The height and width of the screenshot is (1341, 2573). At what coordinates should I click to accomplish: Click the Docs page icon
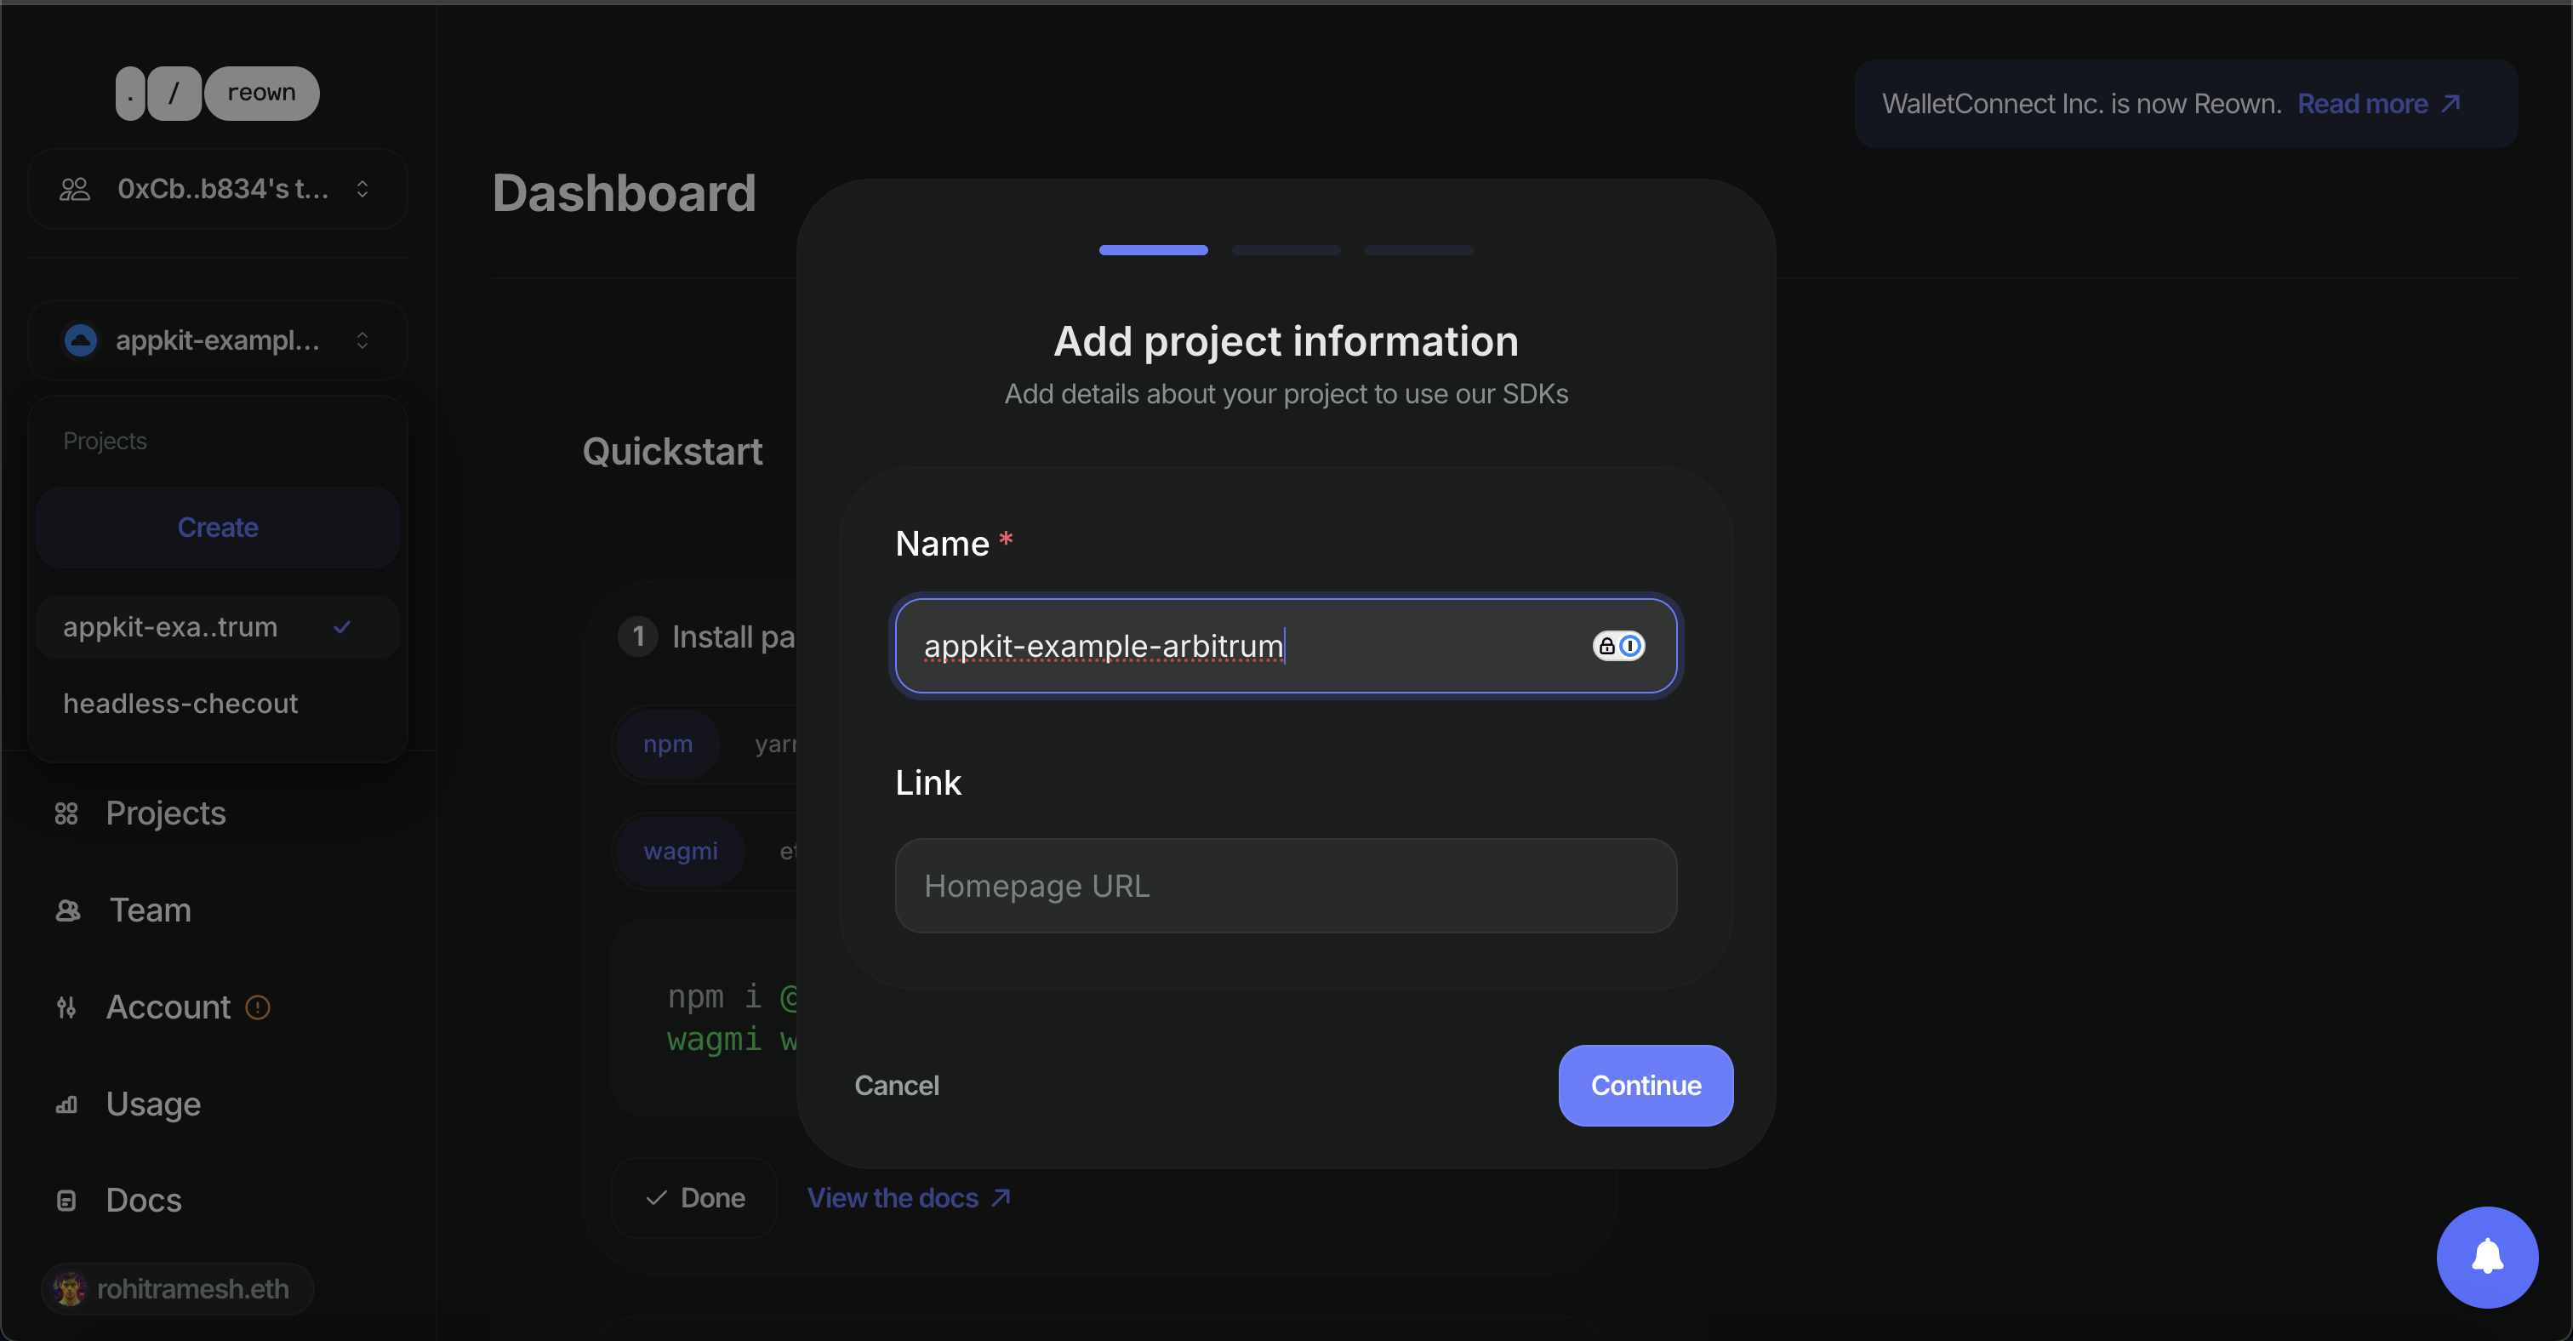pos(66,1201)
